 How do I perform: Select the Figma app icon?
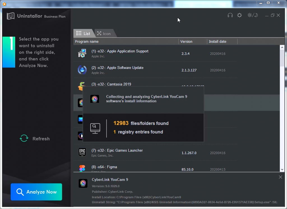[82, 168]
